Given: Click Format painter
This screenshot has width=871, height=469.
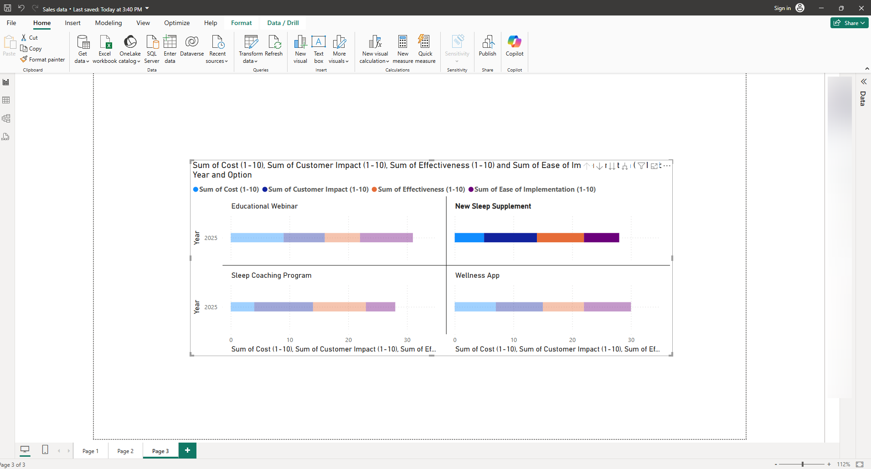Looking at the screenshot, I should 43,60.
